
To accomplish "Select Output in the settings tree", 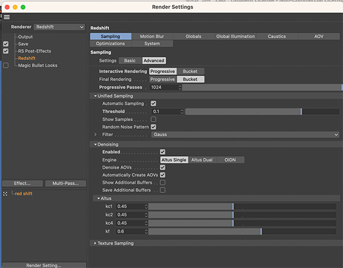I will (x=25, y=37).
